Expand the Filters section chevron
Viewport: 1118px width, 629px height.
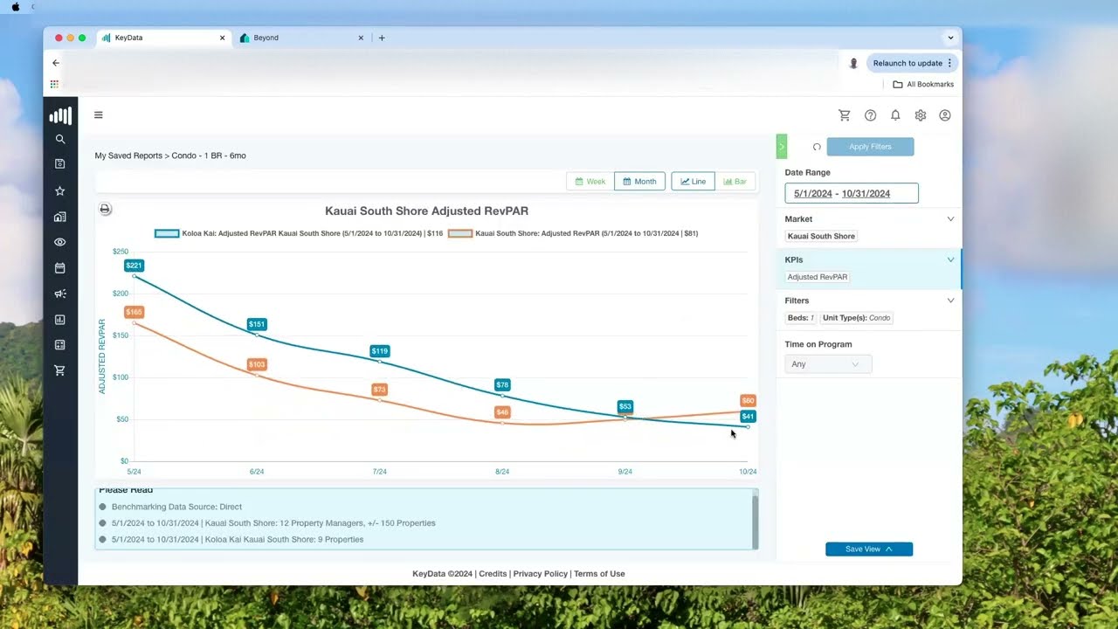click(x=950, y=301)
